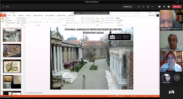Select slide 4 thumbnail
Image resolution: width=183 pixels, height=99 pixels.
point(12,82)
